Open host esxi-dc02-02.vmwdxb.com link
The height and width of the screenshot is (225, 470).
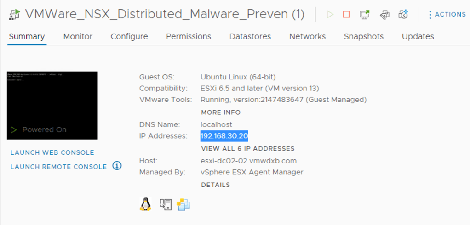pyautogui.click(x=248, y=161)
